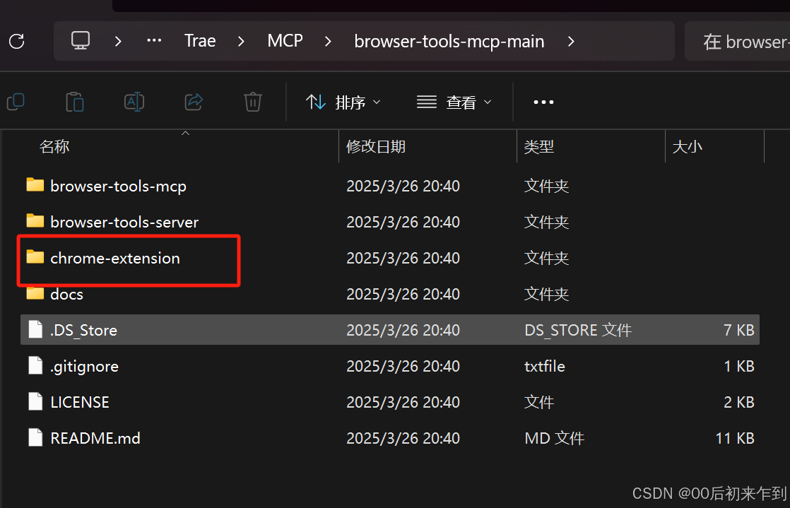The height and width of the screenshot is (508, 790).
Task: Click the search box in browser-tools folder
Action: [x=742, y=42]
